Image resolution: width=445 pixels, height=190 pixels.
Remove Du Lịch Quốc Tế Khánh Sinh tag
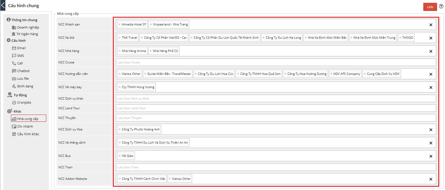(191, 38)
